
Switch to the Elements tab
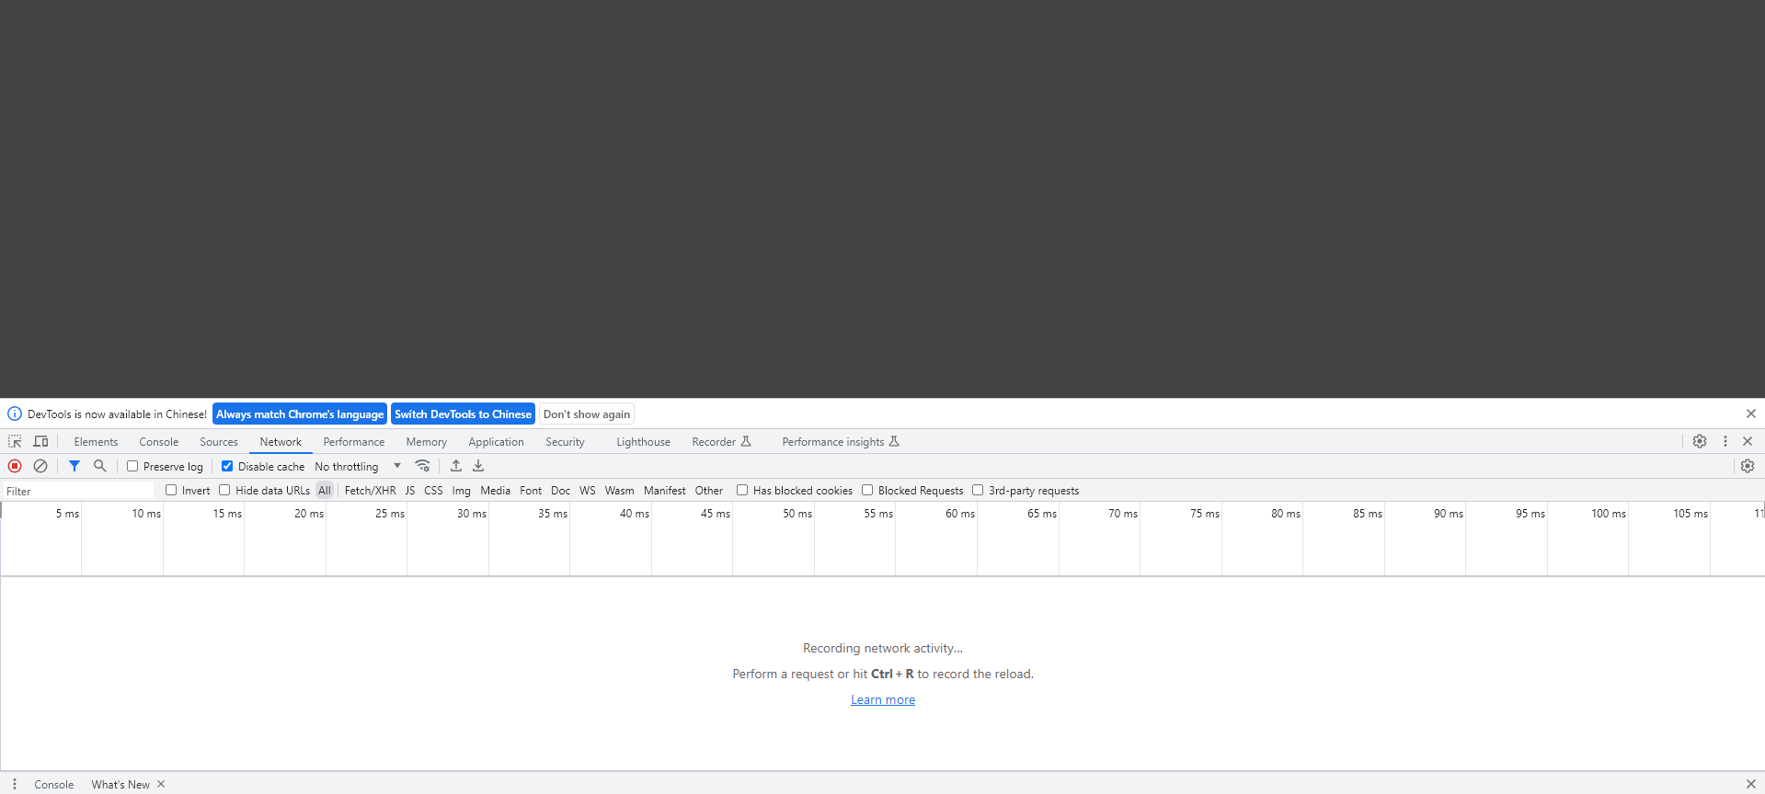pos(96,442)
